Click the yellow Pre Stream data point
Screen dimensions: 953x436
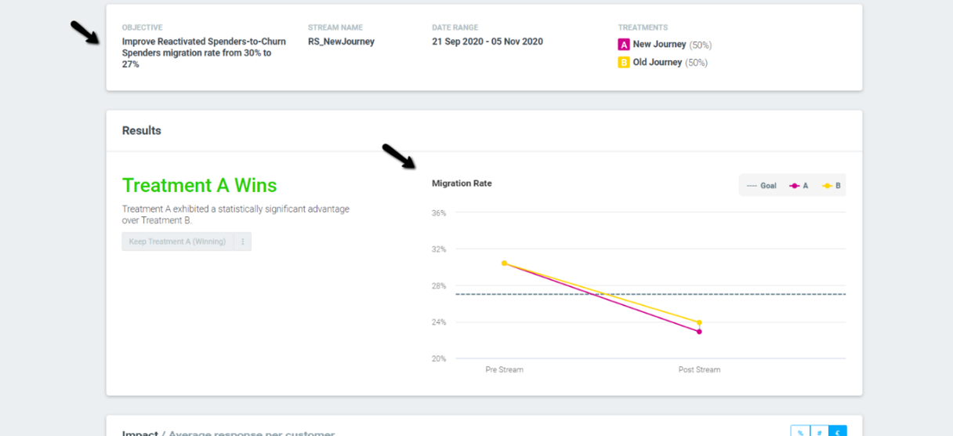click(x=504, y=263)
